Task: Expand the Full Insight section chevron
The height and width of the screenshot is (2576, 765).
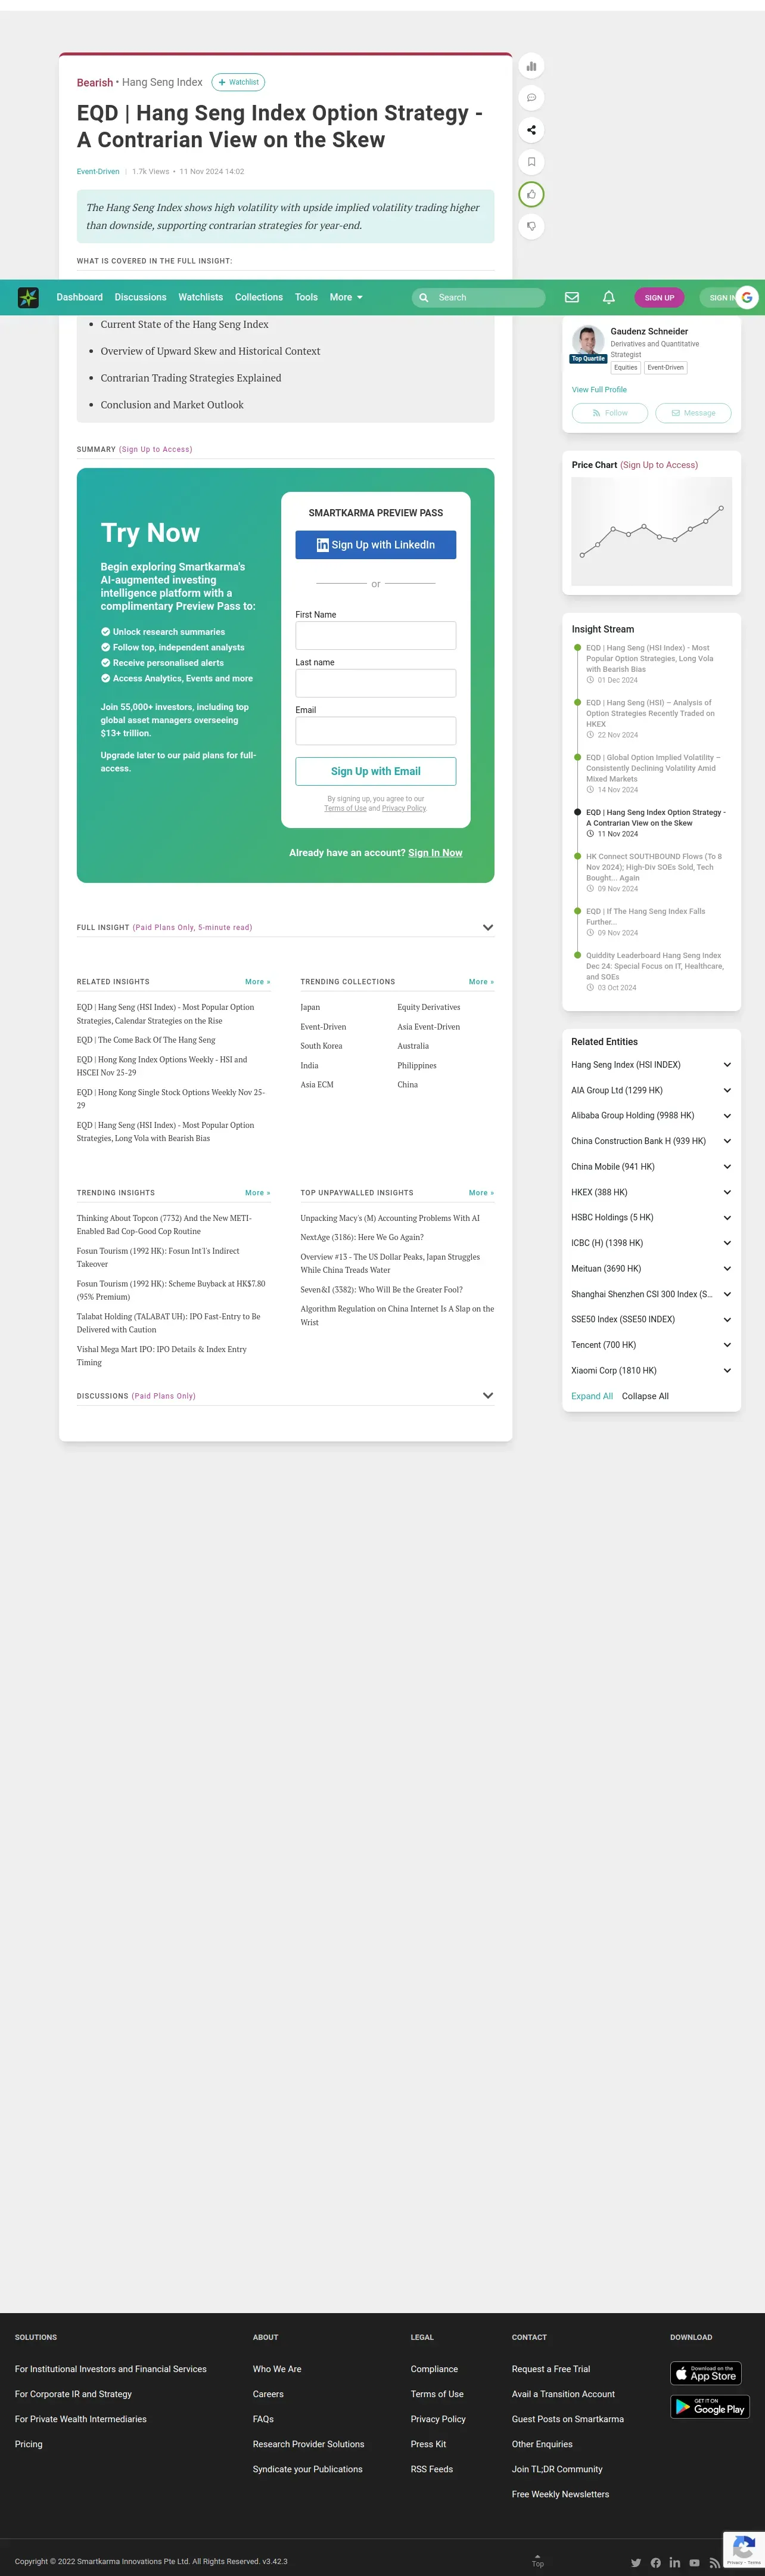Action: 488,927
